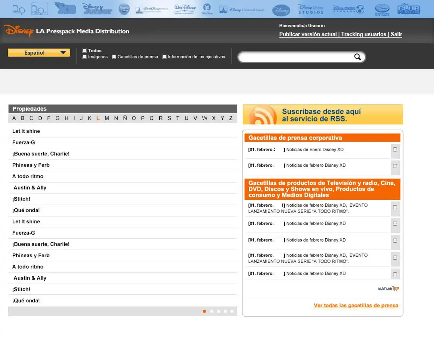Open the Disney Channel logo link
434x343 pixels.
pyautogui.click(x=19, y=10)
